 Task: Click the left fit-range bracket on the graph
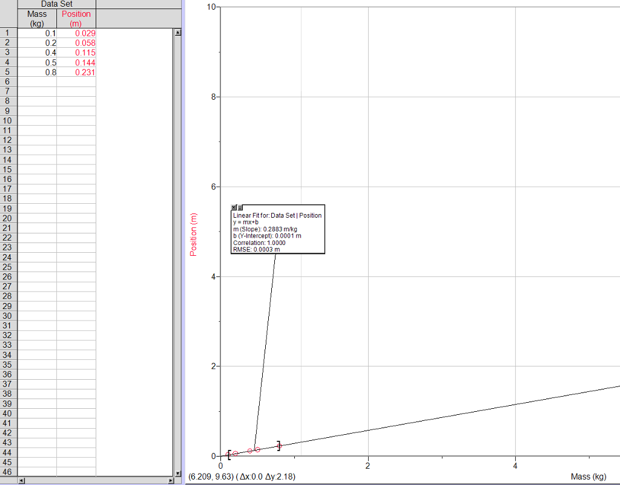pyautogui.click(x=229, y=454)
